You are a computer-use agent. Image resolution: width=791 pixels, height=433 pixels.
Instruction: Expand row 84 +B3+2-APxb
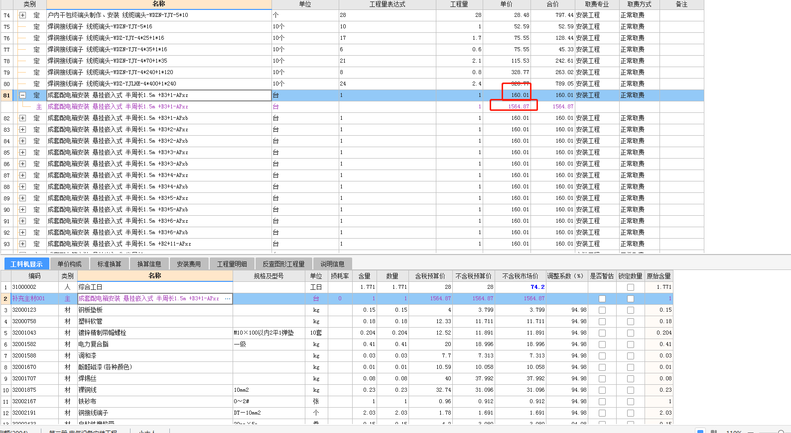(22, 141)
